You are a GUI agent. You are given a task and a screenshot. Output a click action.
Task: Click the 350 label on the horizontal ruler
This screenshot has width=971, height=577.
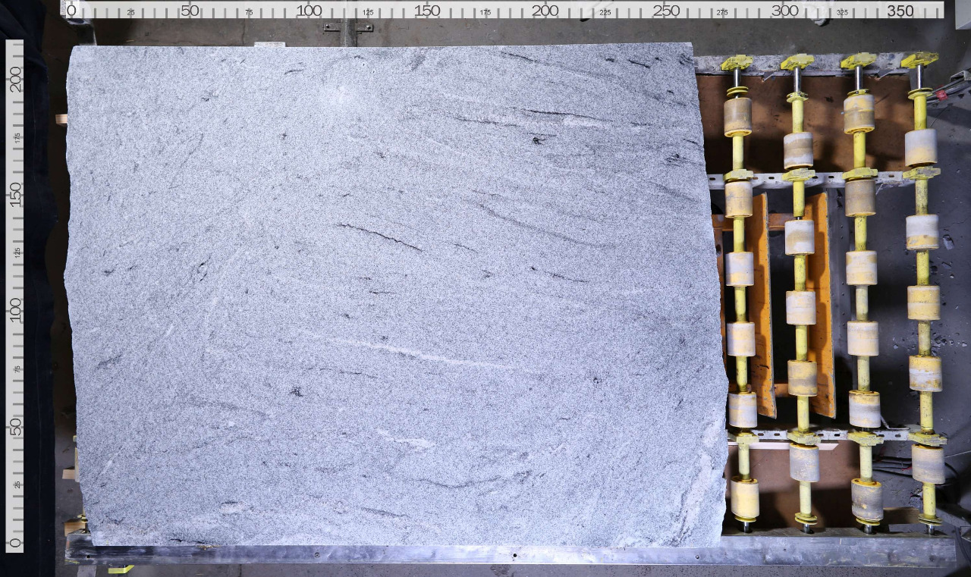pyautogui.click(x=900, y=11)
